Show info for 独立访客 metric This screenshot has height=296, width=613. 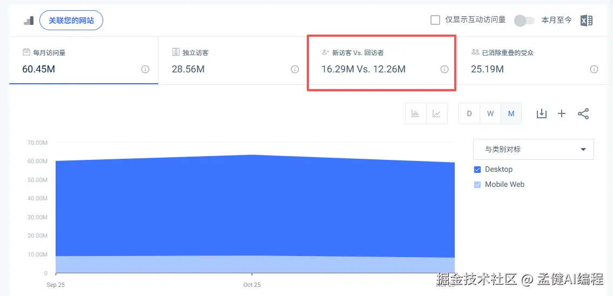point(295,69)
